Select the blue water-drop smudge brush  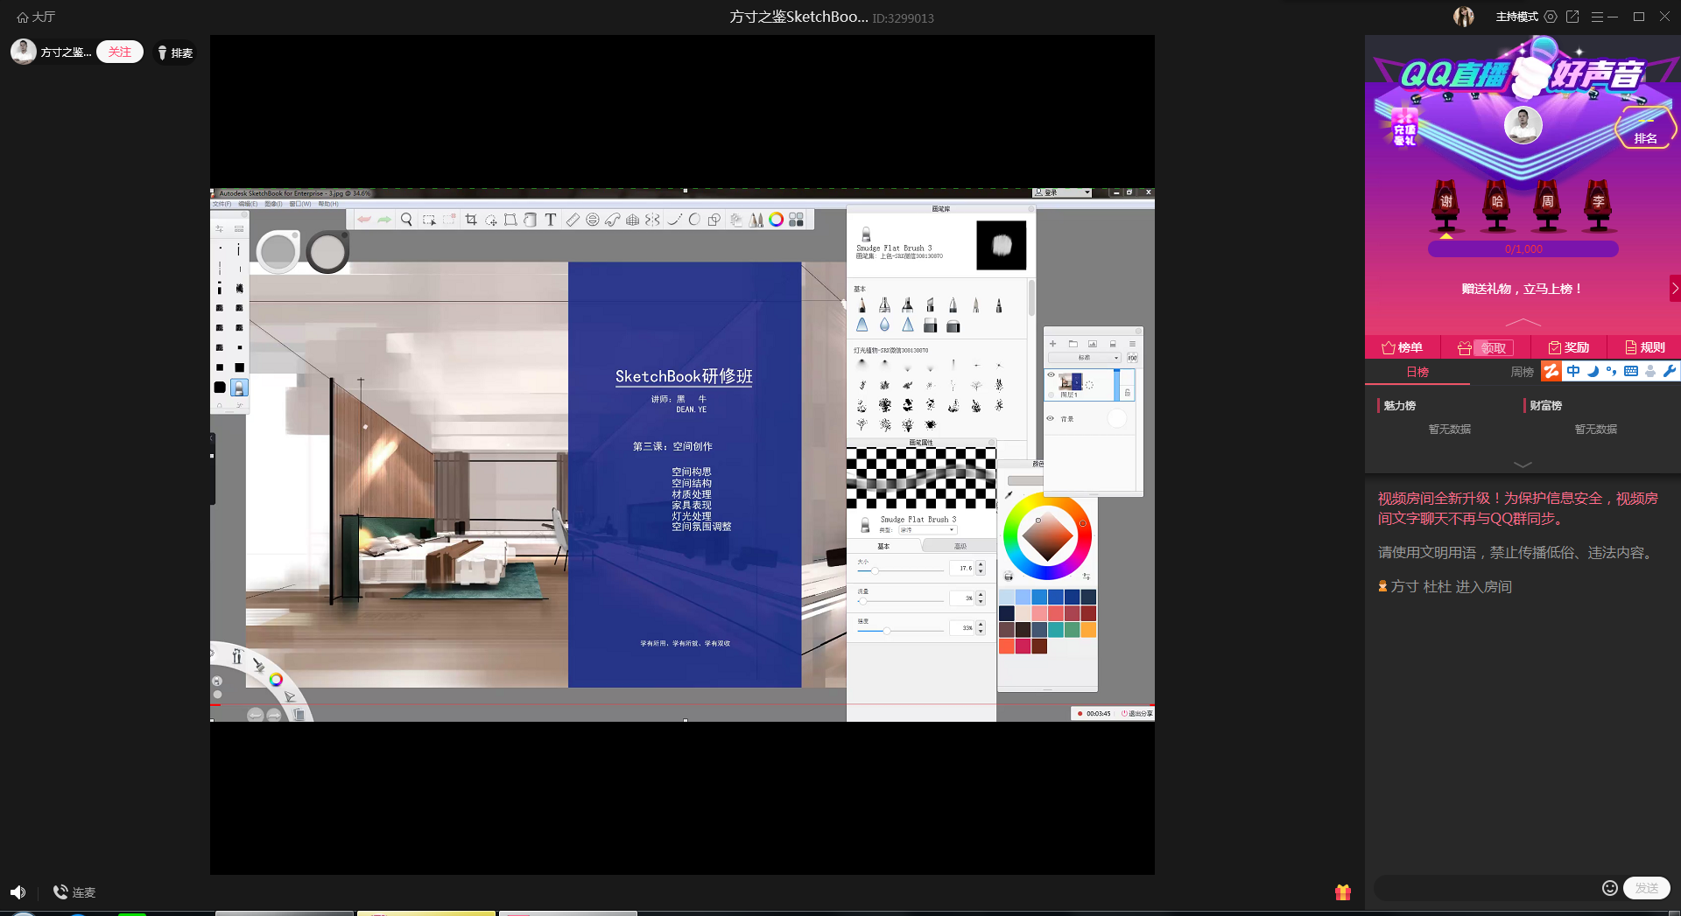(x=884, y=325)
